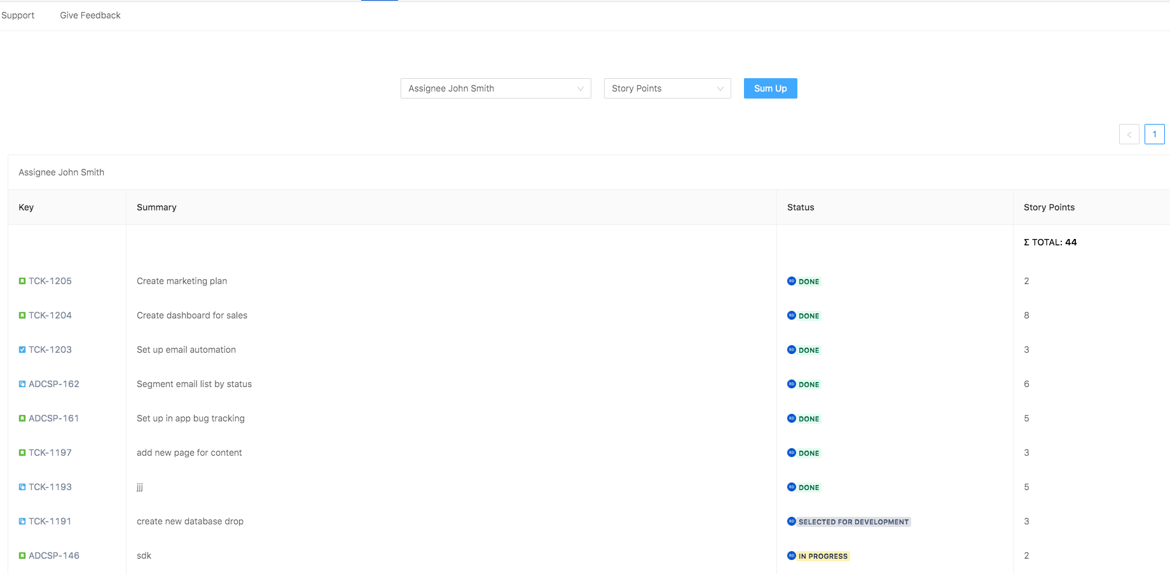This screenshot has height=574, width=1170.
Task: Click summary 'Create marketing plan'
Action: (x=182, y=281)
